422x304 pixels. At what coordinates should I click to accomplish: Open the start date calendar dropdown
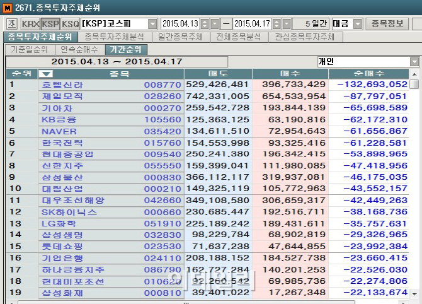[215, 24]
